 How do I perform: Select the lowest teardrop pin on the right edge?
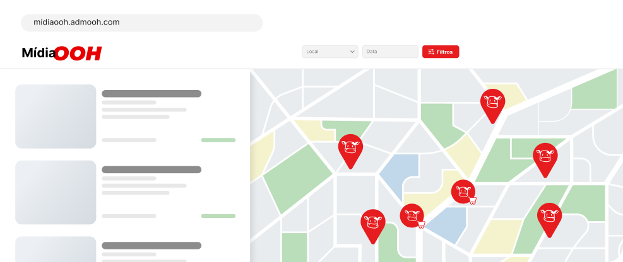[x=549, y=217]
